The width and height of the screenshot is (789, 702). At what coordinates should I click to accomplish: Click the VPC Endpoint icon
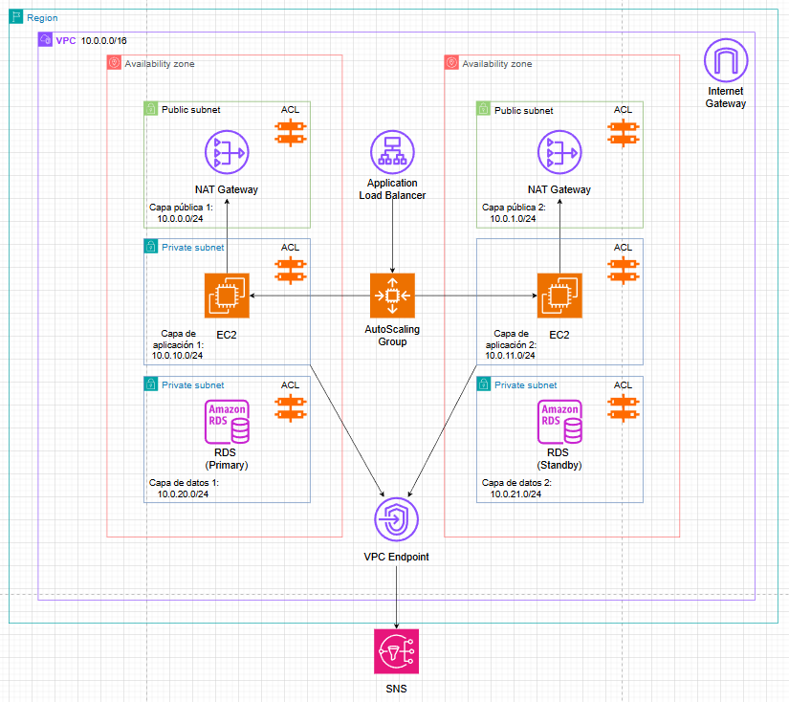[x=396, y=519]
